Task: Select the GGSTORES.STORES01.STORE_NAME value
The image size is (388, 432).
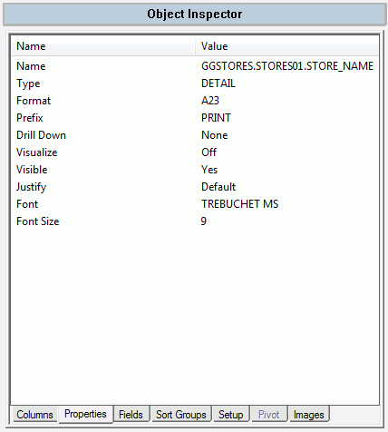Action: pyautogui.click(x=287, y=66)
